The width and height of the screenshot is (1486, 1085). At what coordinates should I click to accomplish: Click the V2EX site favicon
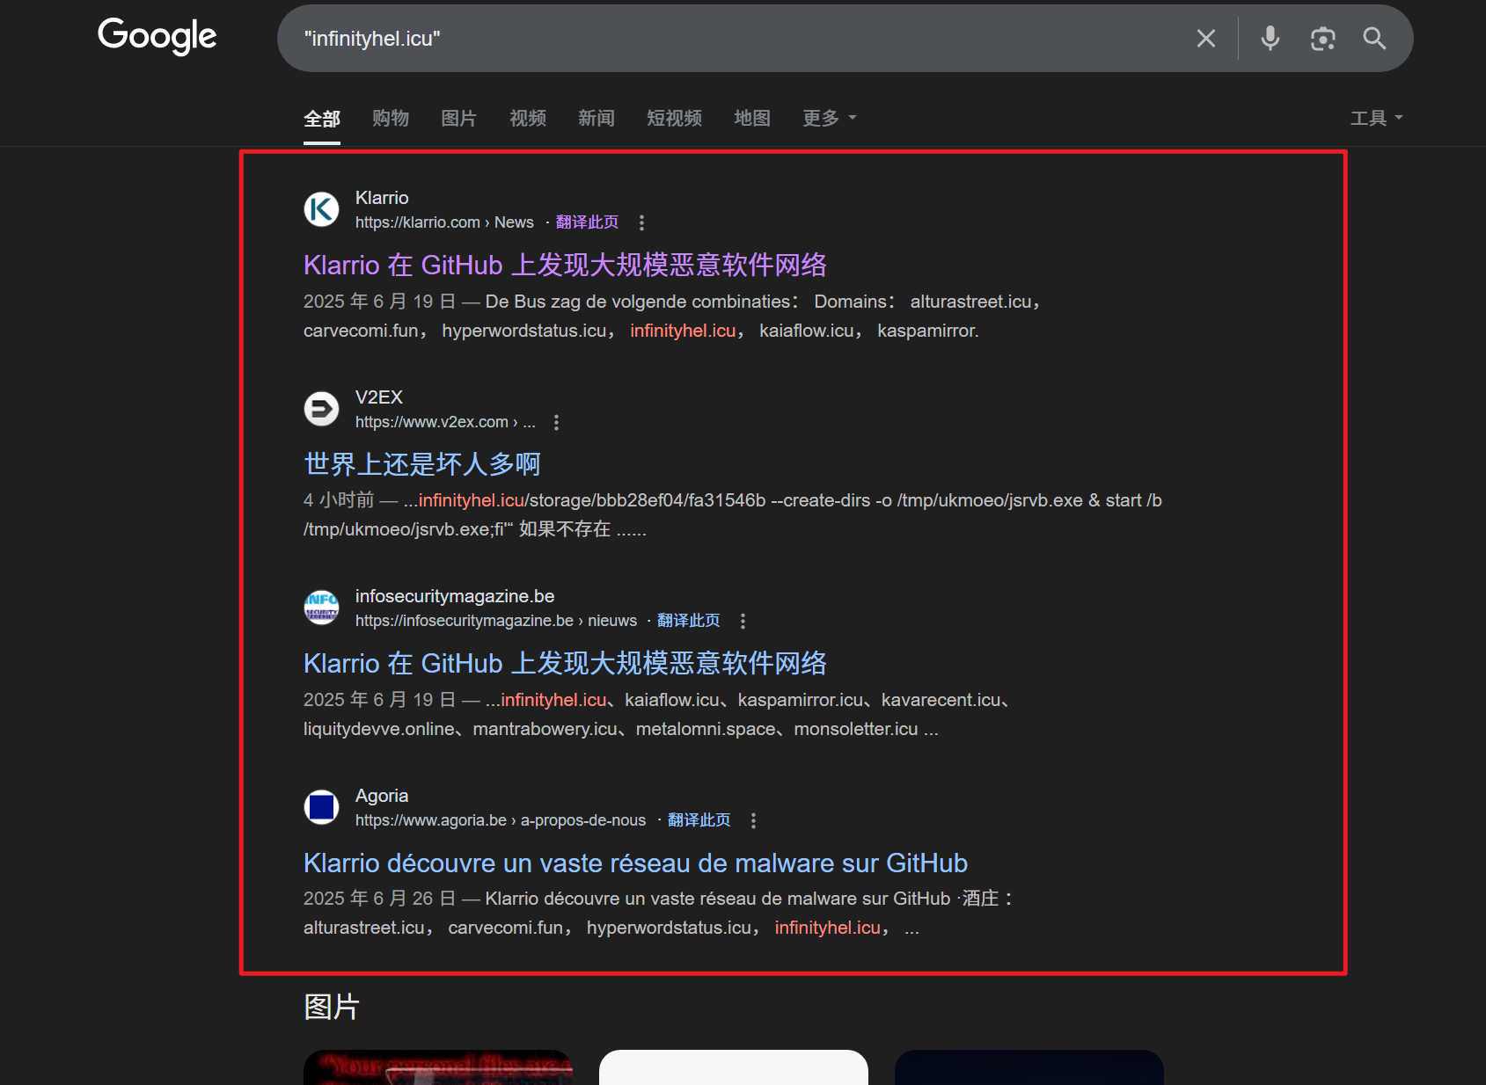tap(321, 409)
